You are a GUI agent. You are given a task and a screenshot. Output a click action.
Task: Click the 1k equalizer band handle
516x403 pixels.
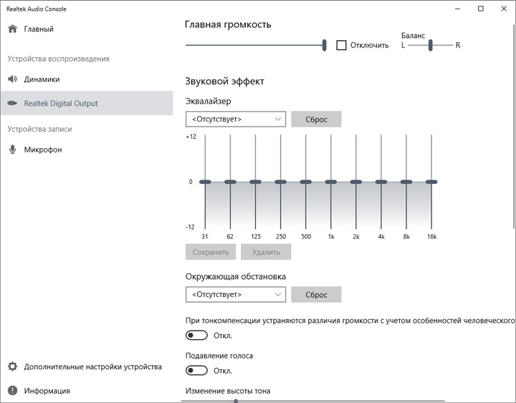(330, 182)
